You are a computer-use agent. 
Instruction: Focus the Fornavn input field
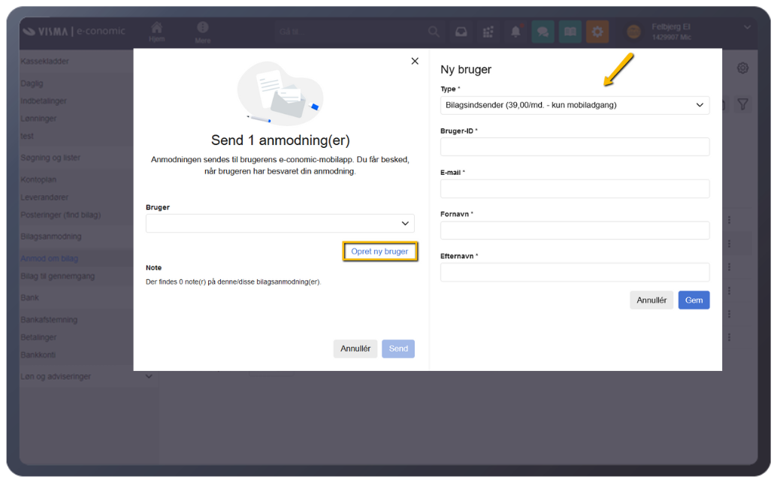pyautogui.click(x=575, y=230)
